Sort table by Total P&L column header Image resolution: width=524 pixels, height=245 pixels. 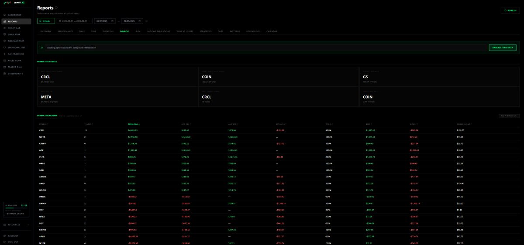tap(134, 124)
